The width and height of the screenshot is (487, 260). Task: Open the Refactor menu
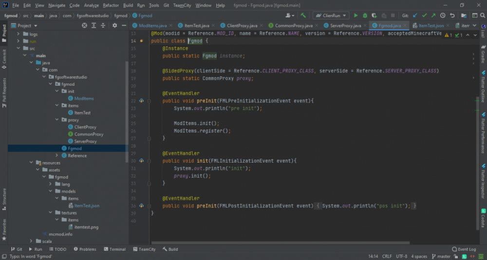point(111,5)
